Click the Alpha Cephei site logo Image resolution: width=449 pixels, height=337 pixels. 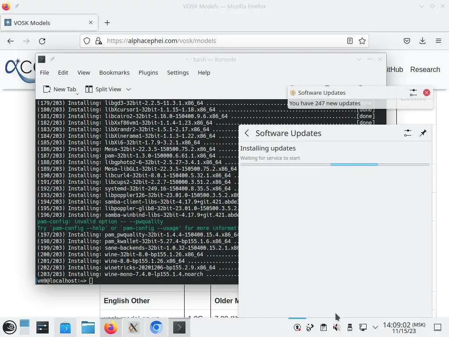(19, 71)
